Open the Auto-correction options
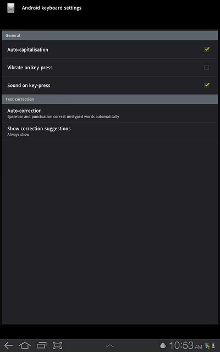220x352 pixels. pyautogui.click(x=110, y=113)
